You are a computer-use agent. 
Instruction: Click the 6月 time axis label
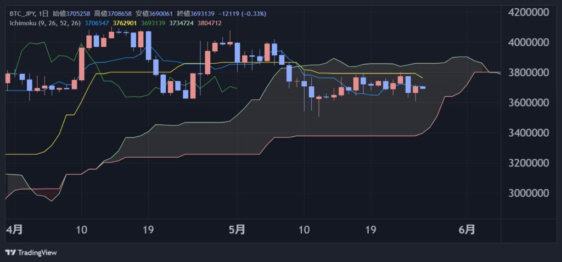pyautogui.click(x=467, y=230)
